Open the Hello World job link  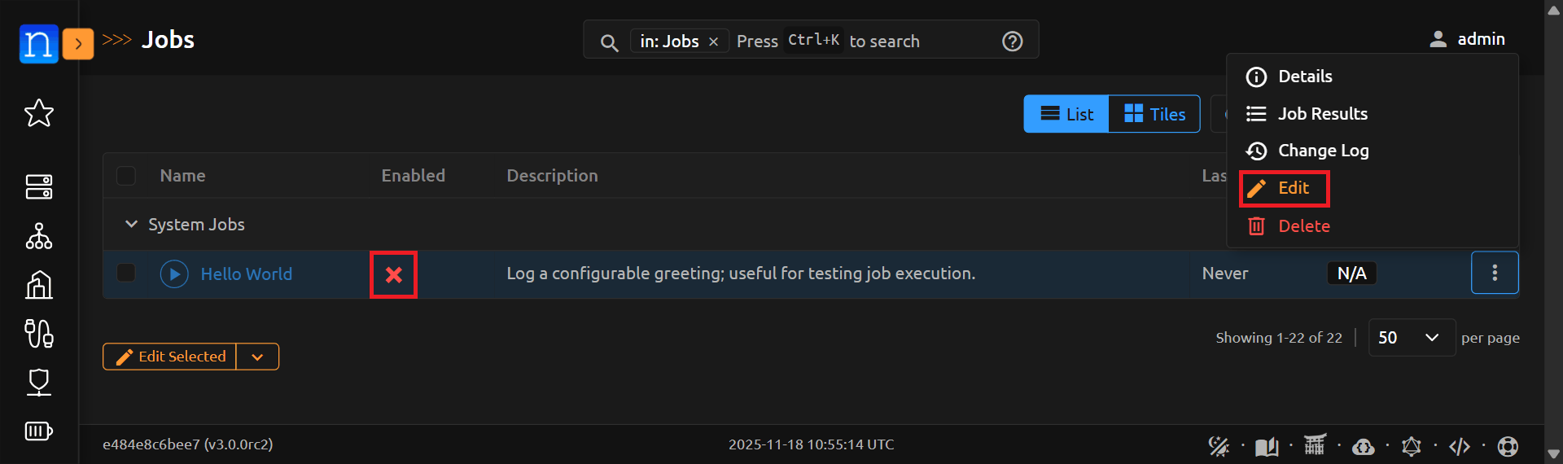tap(246, 274)
